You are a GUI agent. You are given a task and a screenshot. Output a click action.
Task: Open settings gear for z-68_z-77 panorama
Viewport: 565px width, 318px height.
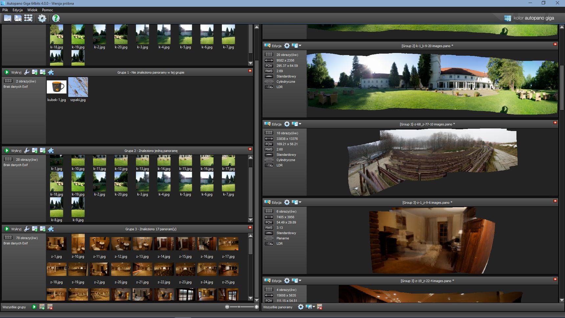[287, 124]
